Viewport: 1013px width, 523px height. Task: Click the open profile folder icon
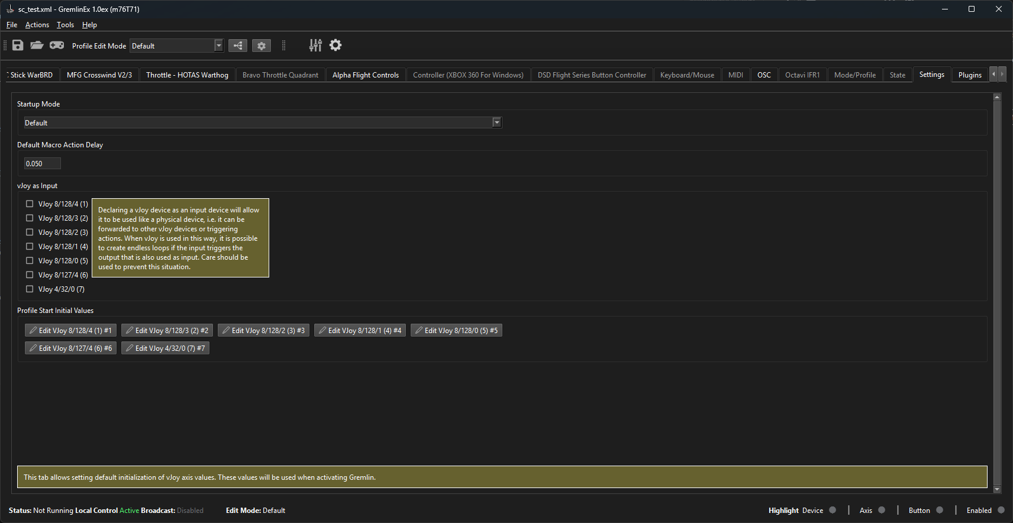click(x=37, y=46)
